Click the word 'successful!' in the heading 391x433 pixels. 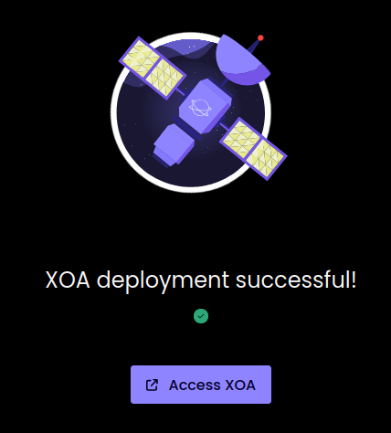[296, 280]
